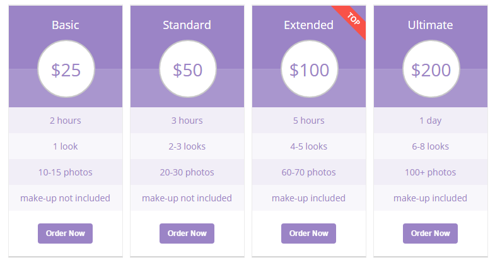Click '10-15 photos' in Basic plan
The height and width of the screenshot is (272, 495).
(x=66, y=172)
